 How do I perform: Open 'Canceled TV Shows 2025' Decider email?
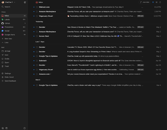click(x=98, y=47)
